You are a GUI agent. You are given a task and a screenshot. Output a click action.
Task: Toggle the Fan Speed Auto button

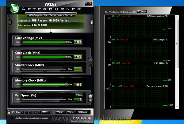[79, 95]
